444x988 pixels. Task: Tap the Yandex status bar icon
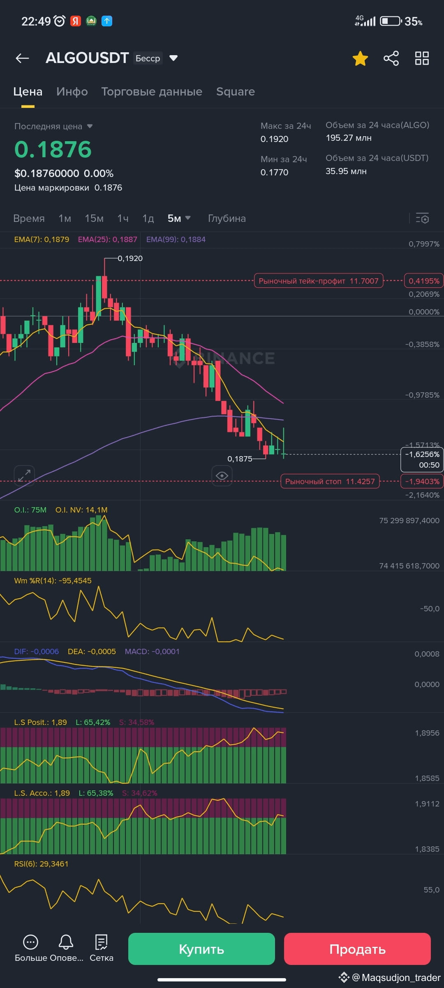pos(75,21)
